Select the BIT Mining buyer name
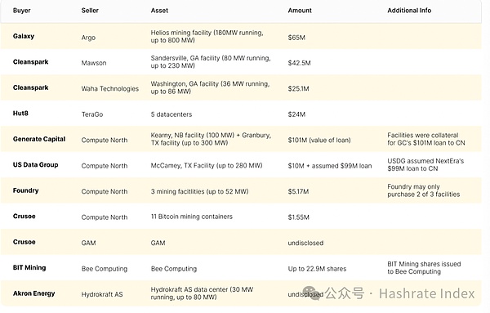 [29, 268]
